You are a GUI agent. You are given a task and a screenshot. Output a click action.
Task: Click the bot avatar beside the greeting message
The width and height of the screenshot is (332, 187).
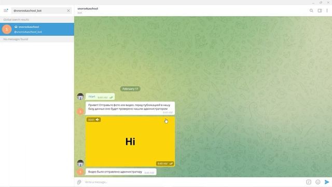pos(80,111)
